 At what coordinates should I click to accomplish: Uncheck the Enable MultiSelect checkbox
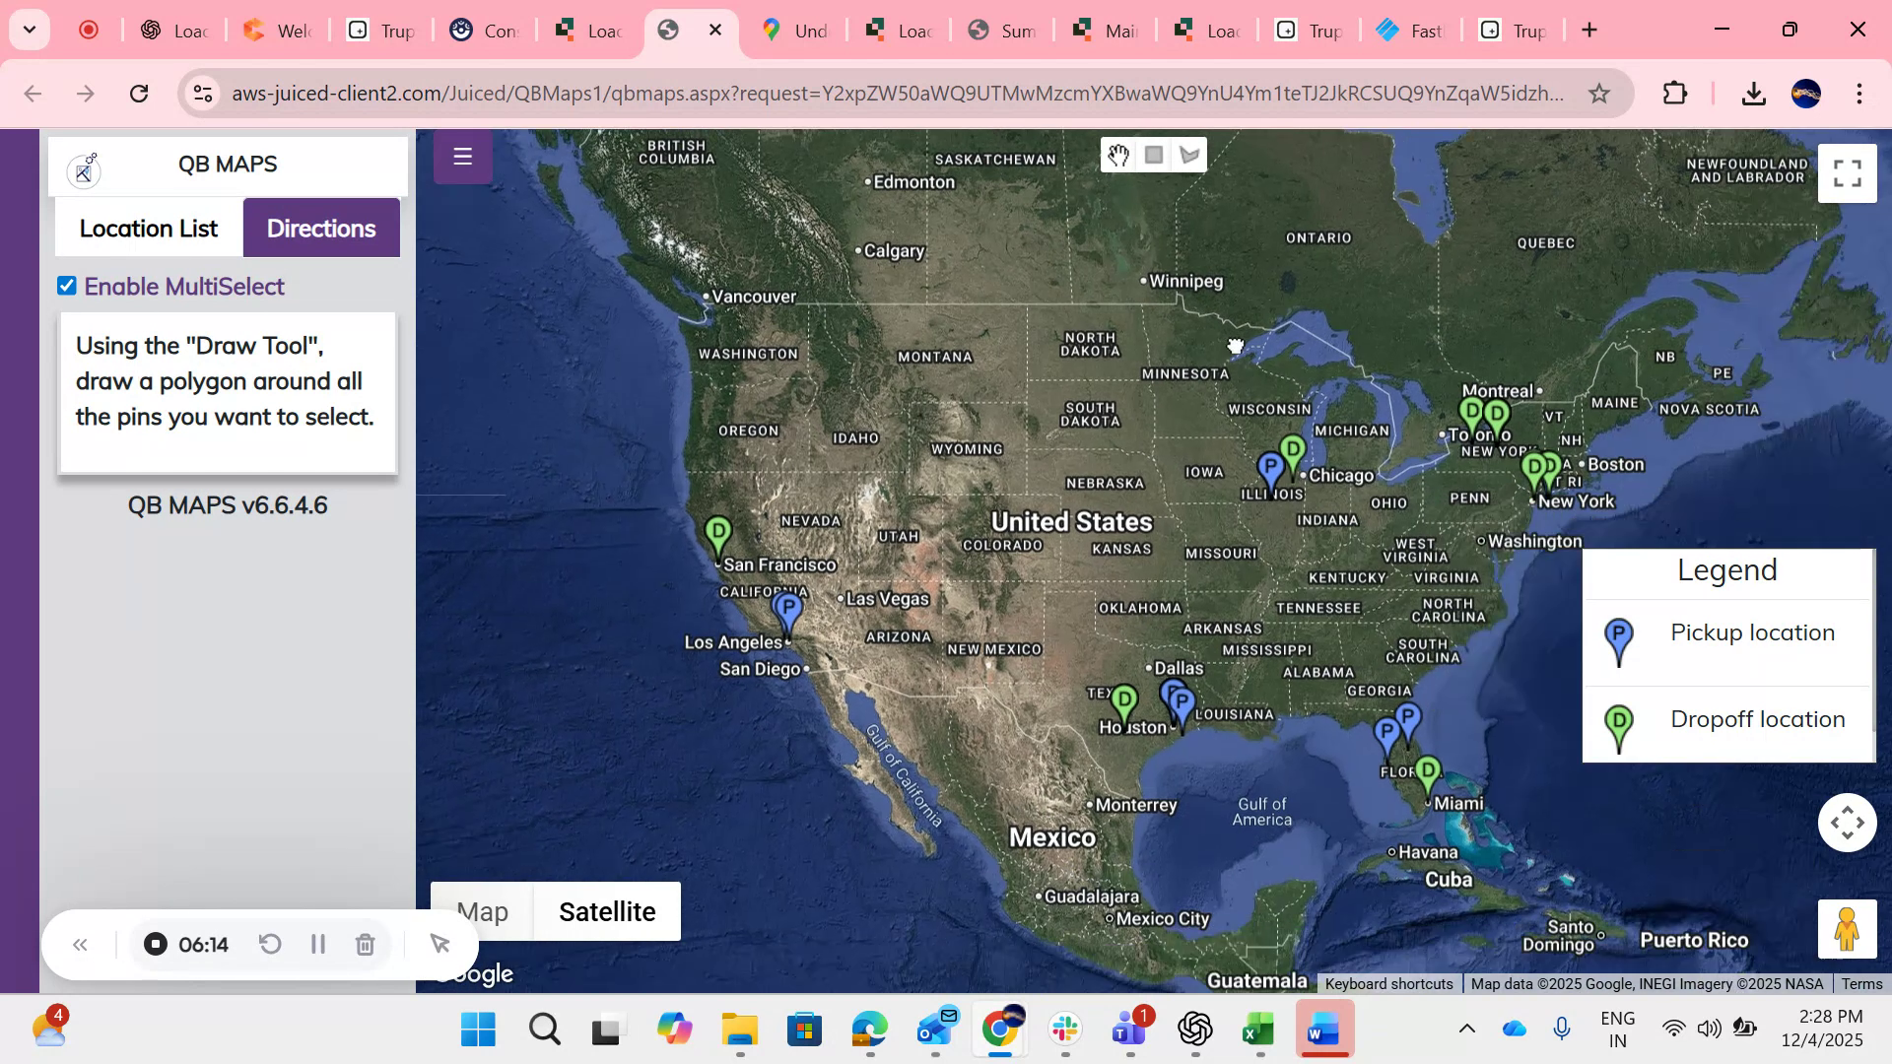pyautogui.click(x=66, y=286)
